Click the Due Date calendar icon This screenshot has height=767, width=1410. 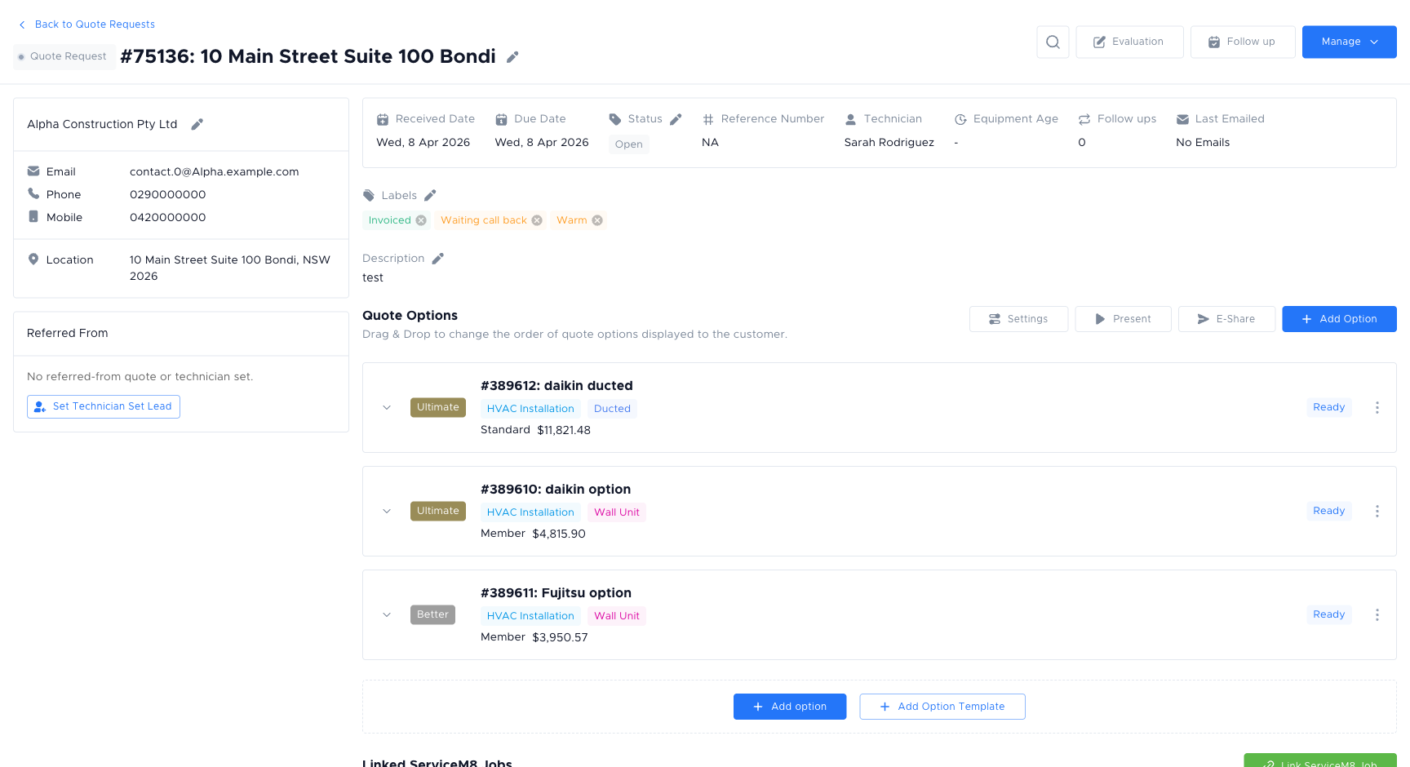pos(501,119)
